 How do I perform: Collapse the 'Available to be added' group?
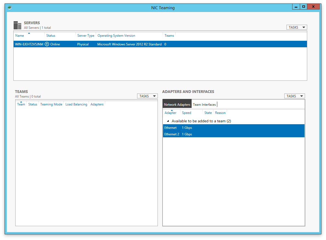pos(168,121)
